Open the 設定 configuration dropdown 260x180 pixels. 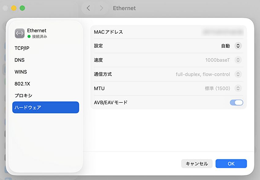238,46
